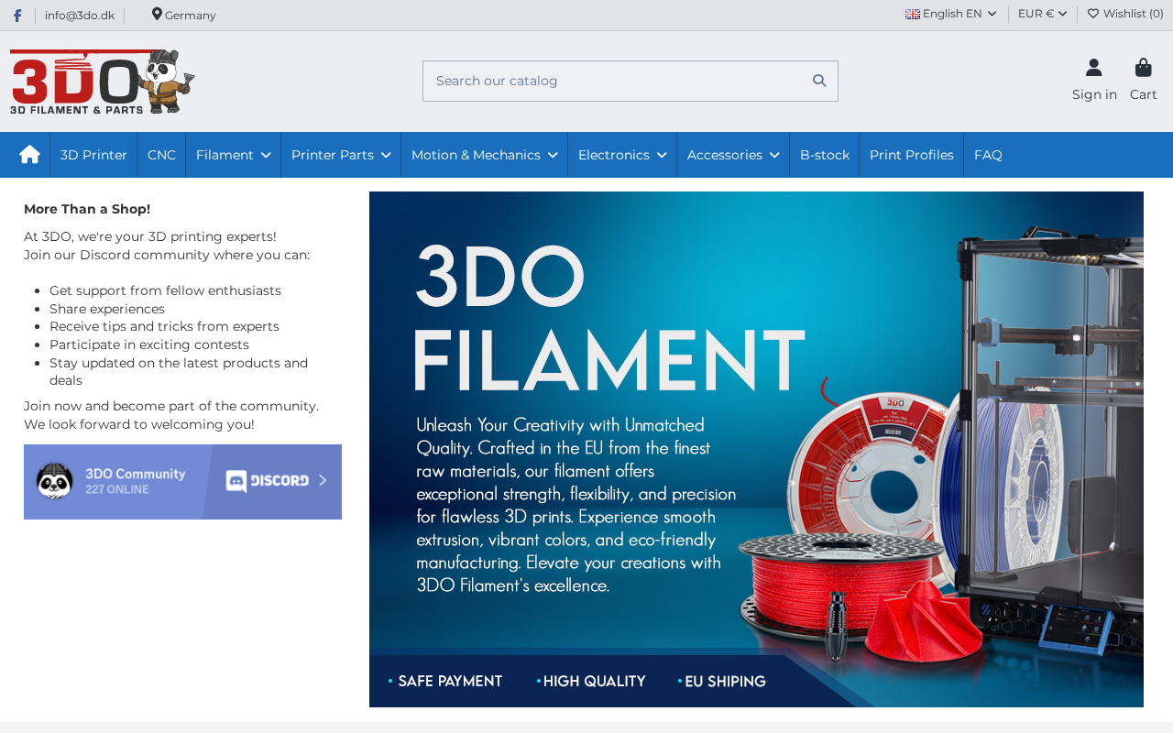Expand the Printer Parts menu chevron
This screenshot has width=1173, height=733.
[x=386, y=156]
